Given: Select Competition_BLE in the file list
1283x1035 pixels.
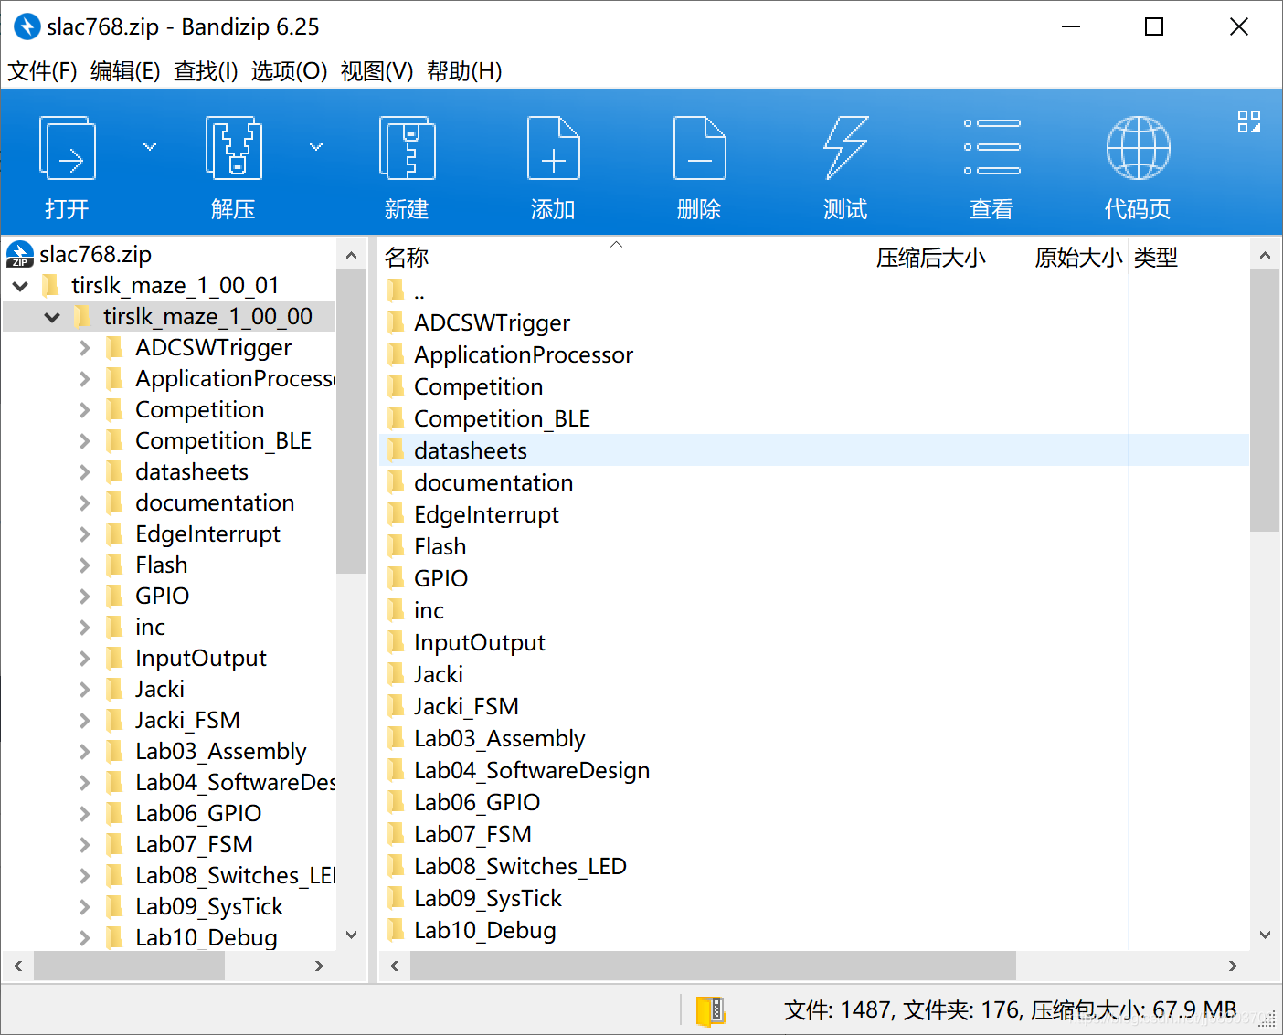Looking at the screenshot, I should (502, 418).
